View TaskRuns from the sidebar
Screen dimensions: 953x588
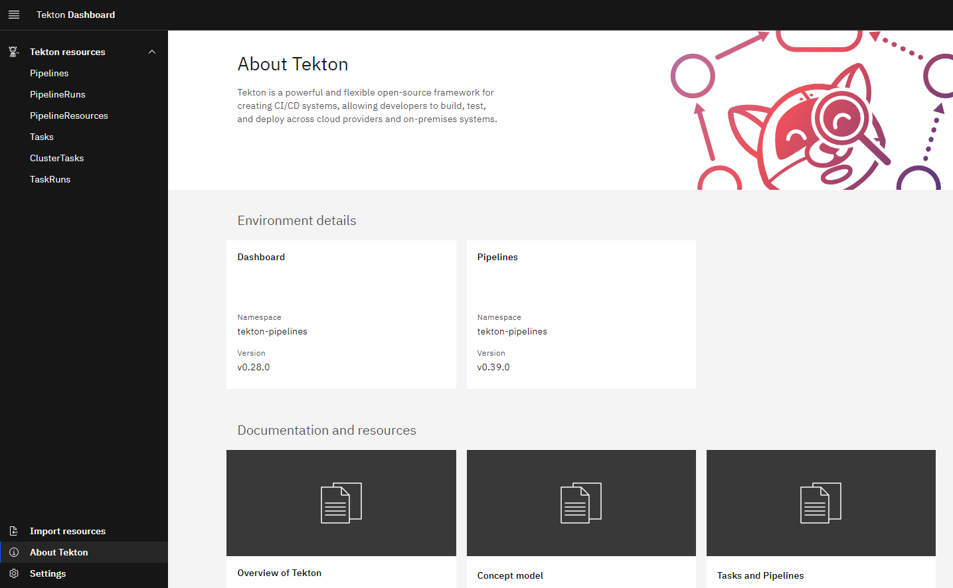click(50, 179)
